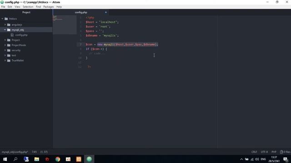Screen dimensions: 291x163
Task: Open the Edit menu
Action: (10, 7)
